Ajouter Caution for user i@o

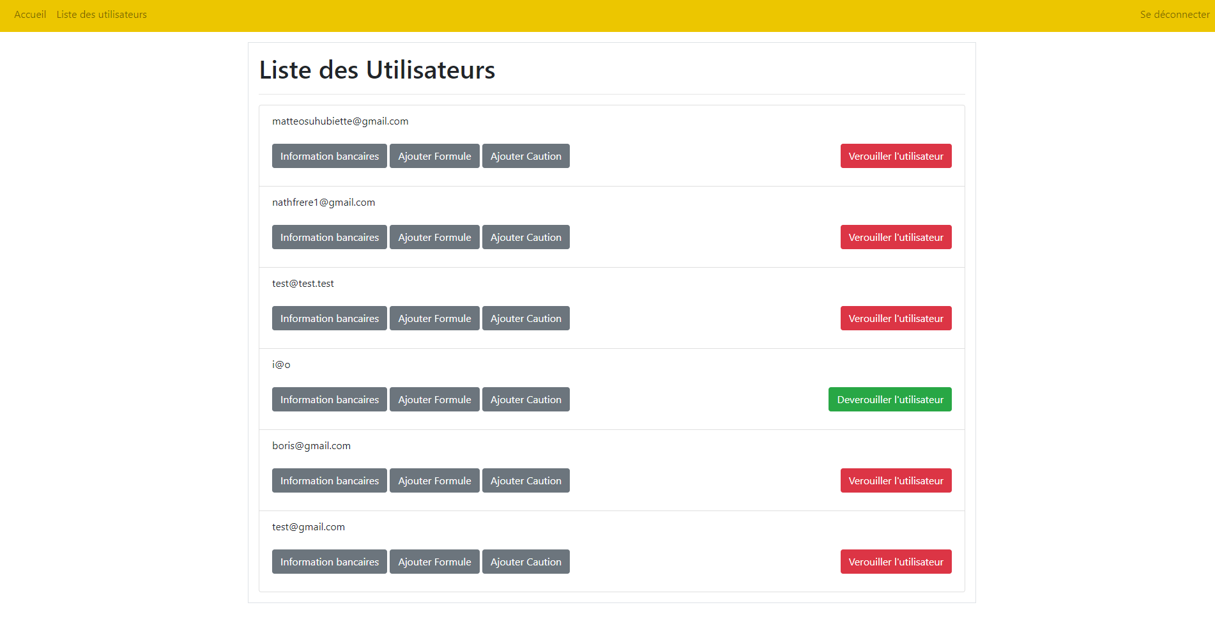click(526, 399)
